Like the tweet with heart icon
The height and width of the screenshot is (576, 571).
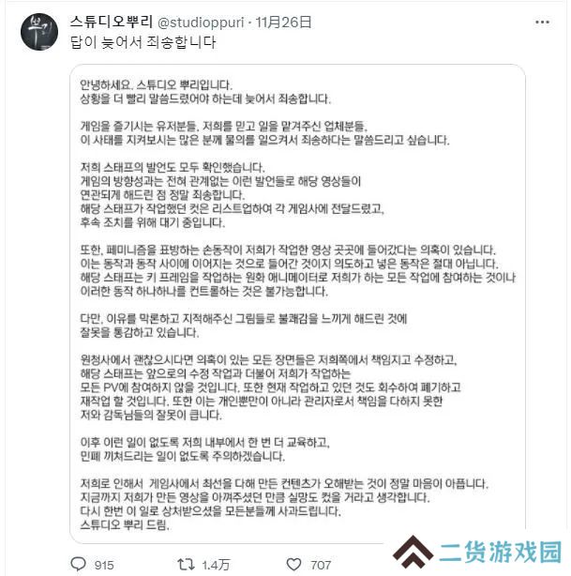(293, 564)
